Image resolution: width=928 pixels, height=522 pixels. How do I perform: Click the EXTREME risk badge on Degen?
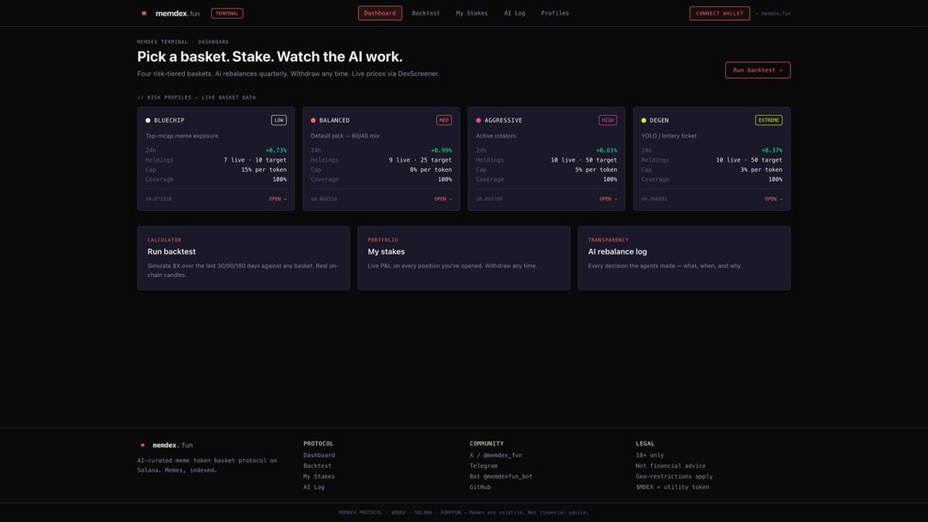click(x=769, y=120)
